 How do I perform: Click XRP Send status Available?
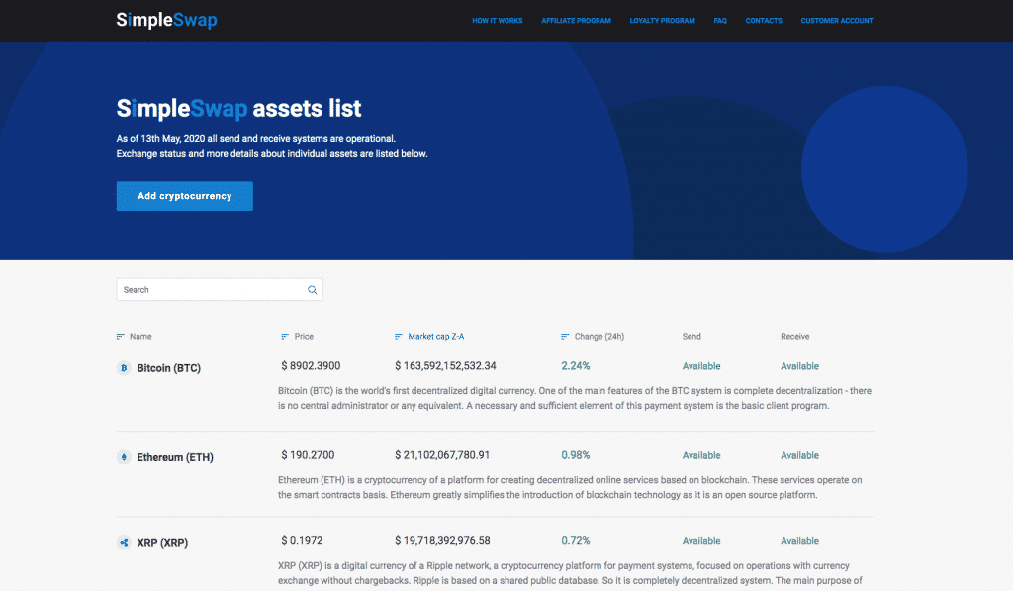[701, 541]
